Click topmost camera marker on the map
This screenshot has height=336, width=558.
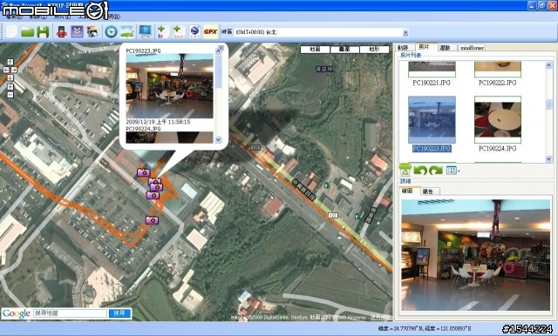(x=143, y=172)
